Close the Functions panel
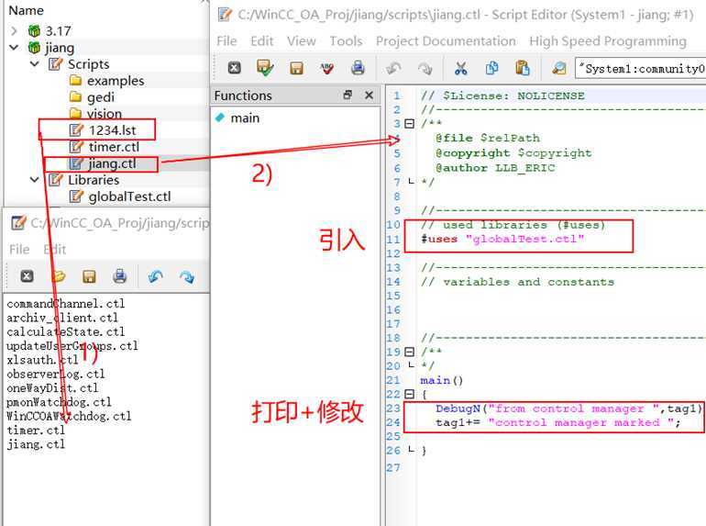This screenshot has height=526, width=706. tap(370, 95)
